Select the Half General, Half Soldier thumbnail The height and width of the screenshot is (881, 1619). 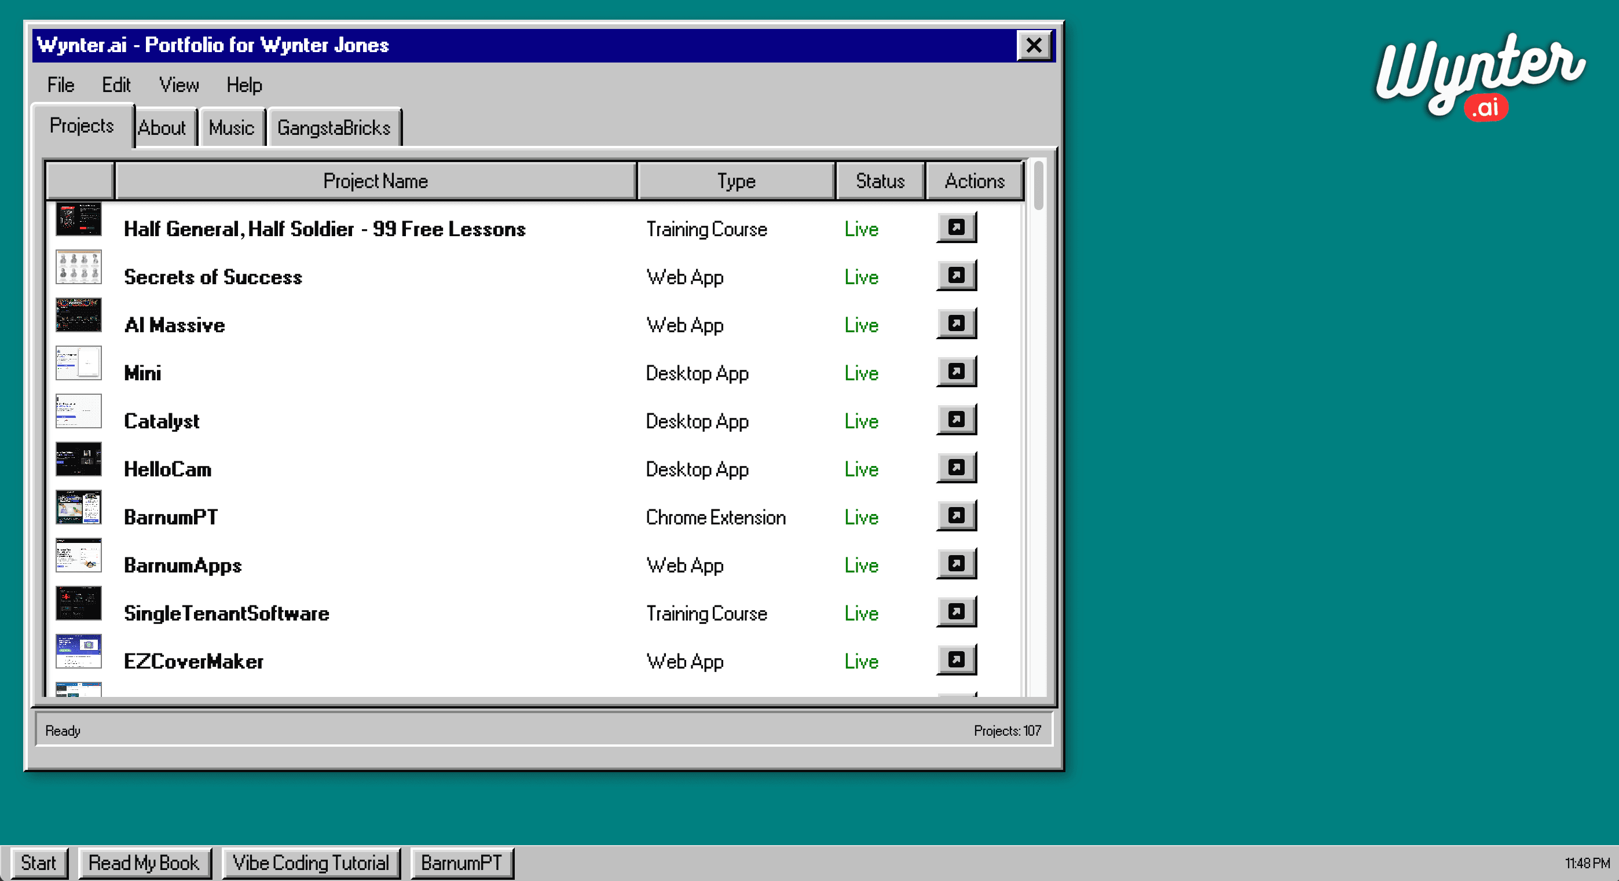click(79, 219)
